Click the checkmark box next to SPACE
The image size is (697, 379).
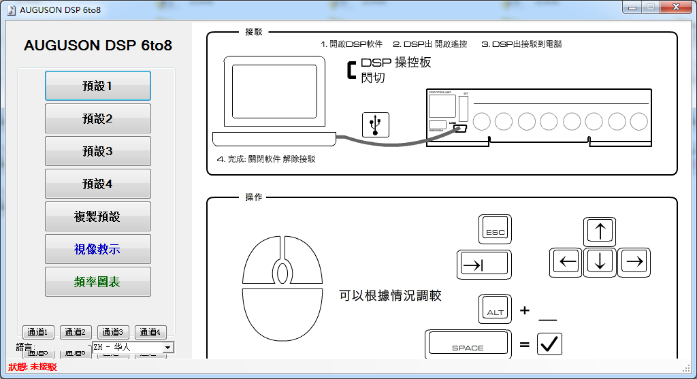point(549,344)
